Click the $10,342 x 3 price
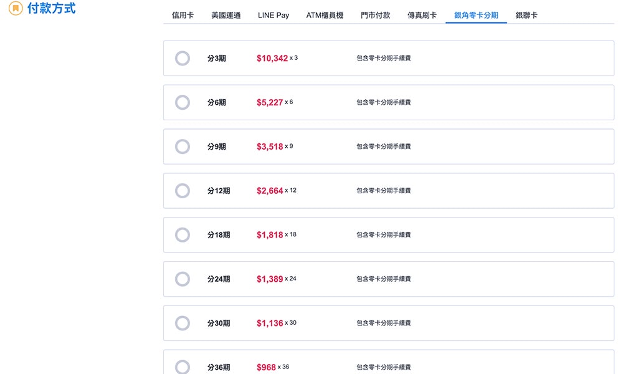 click(x=277, y=58)
